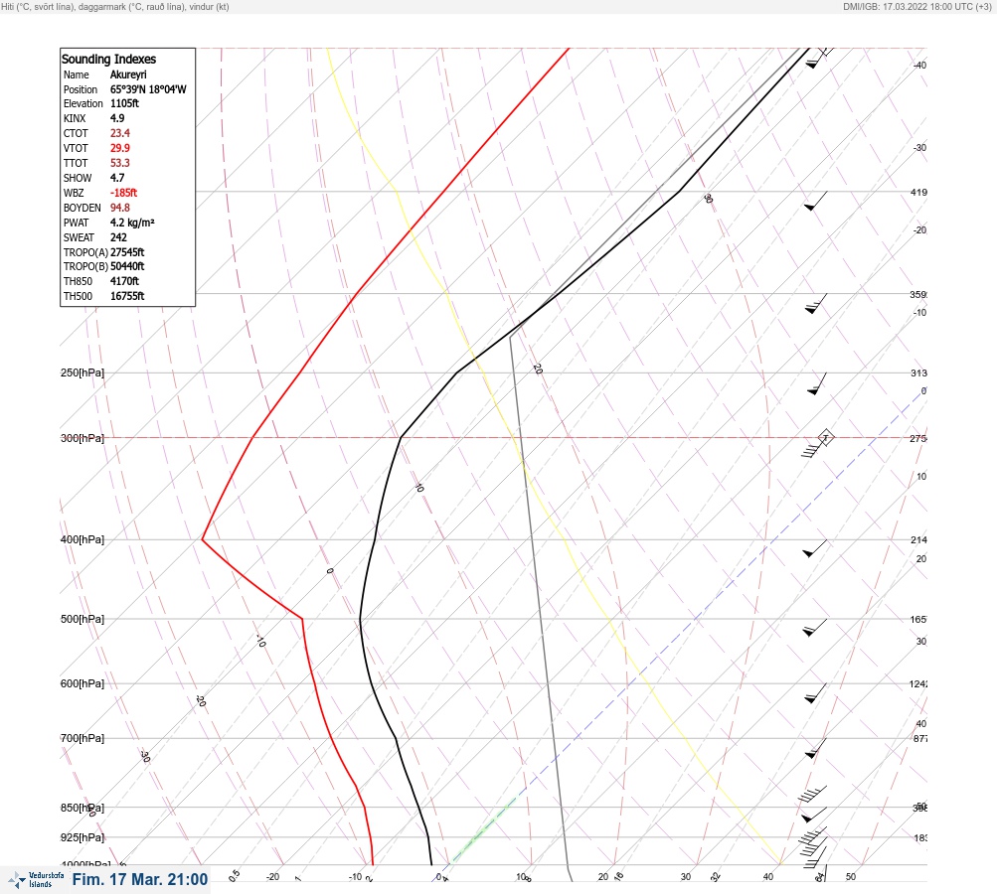
Task: Select the SHOW value 4.7
Action: point(117,178)
